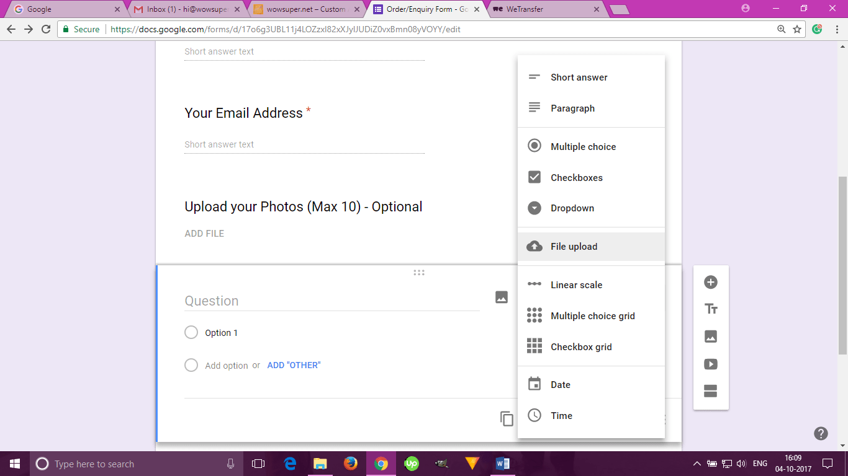Click the Add option radio circle

click(191, 364)
